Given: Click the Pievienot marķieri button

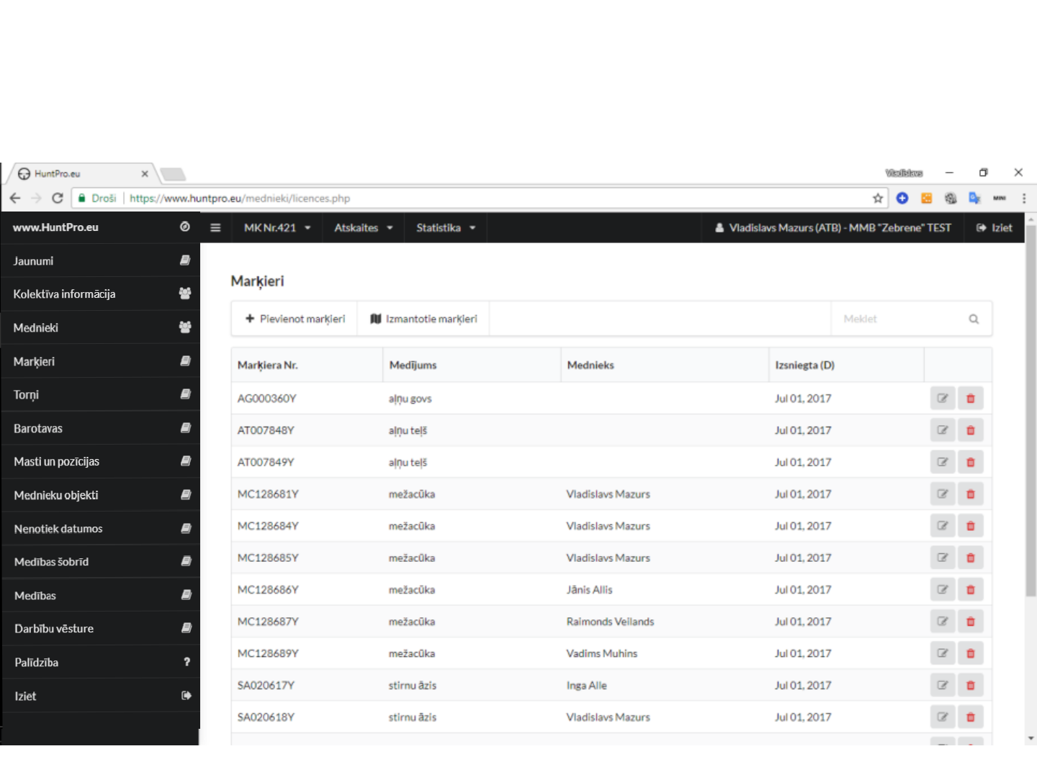Looking at the screenshot, I should click(x=295, y=319).
